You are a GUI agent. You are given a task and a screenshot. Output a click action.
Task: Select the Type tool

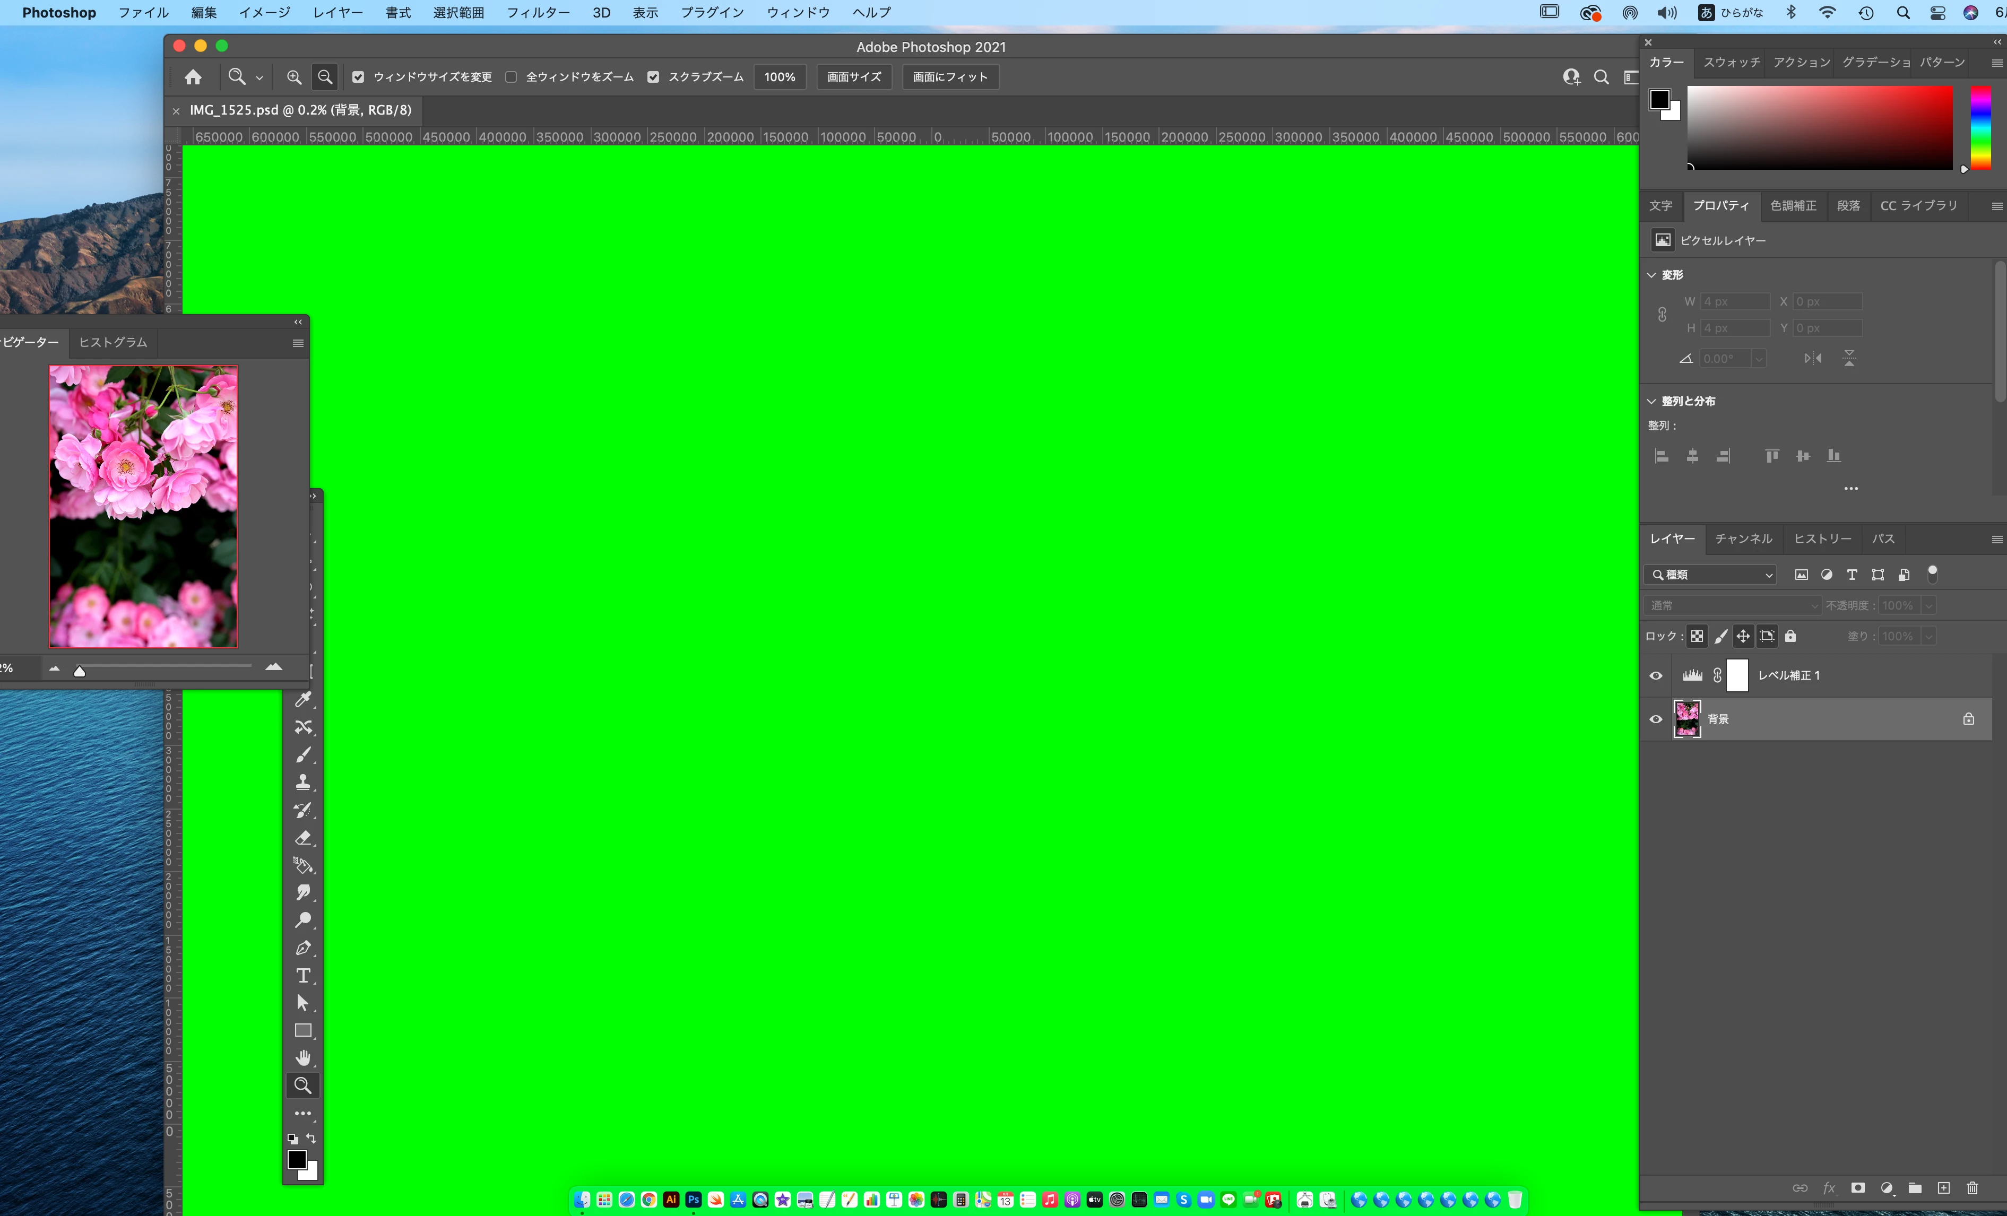click(x=303, y=976)
